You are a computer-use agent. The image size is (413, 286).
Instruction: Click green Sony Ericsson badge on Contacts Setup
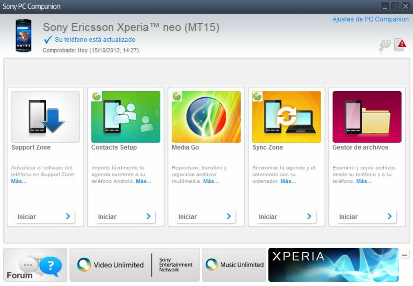coord(96,96)
